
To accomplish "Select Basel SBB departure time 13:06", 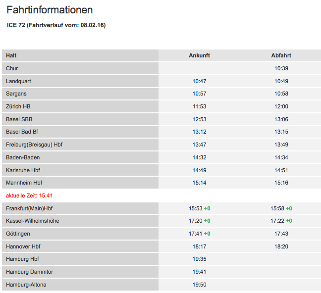I will [x=281, y=119].
